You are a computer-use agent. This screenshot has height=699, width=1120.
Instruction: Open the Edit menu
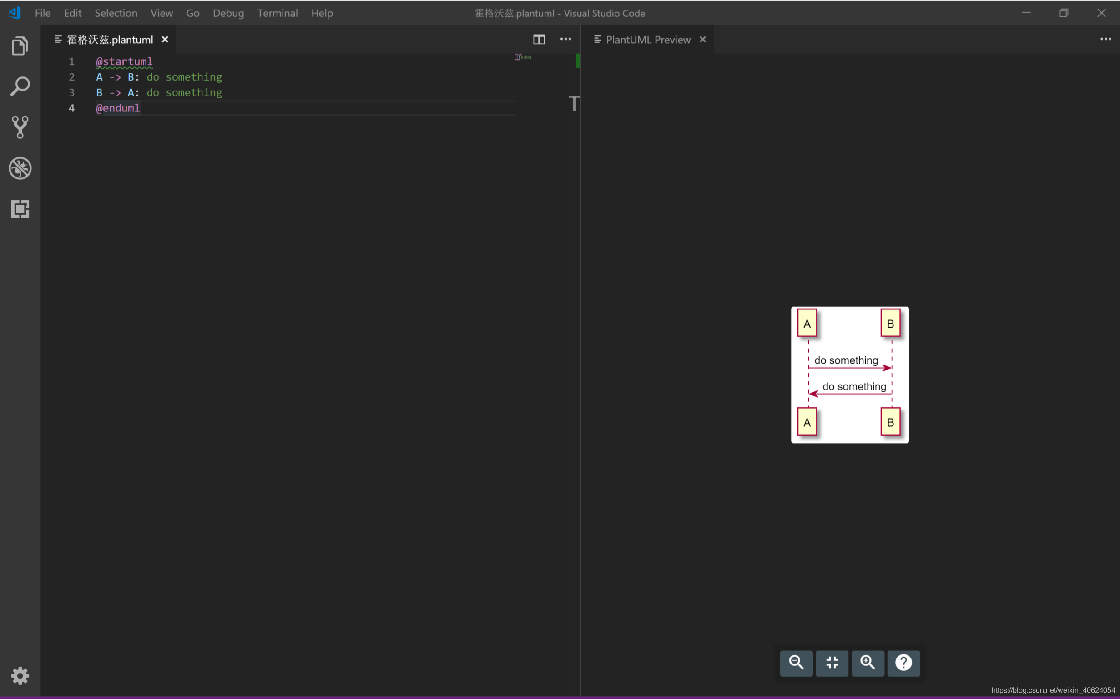(x=72, y=13)
